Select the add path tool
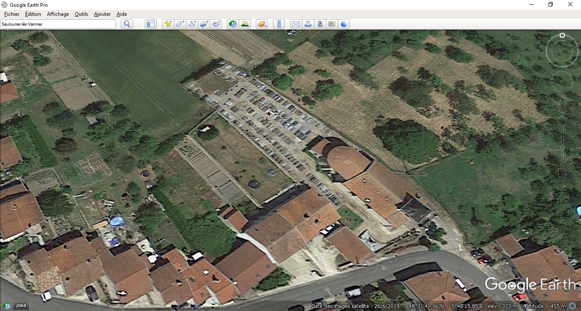 192,24
